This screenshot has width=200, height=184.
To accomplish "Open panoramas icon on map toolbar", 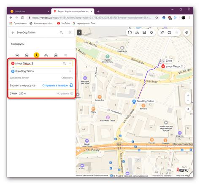I will coord(137,32).
